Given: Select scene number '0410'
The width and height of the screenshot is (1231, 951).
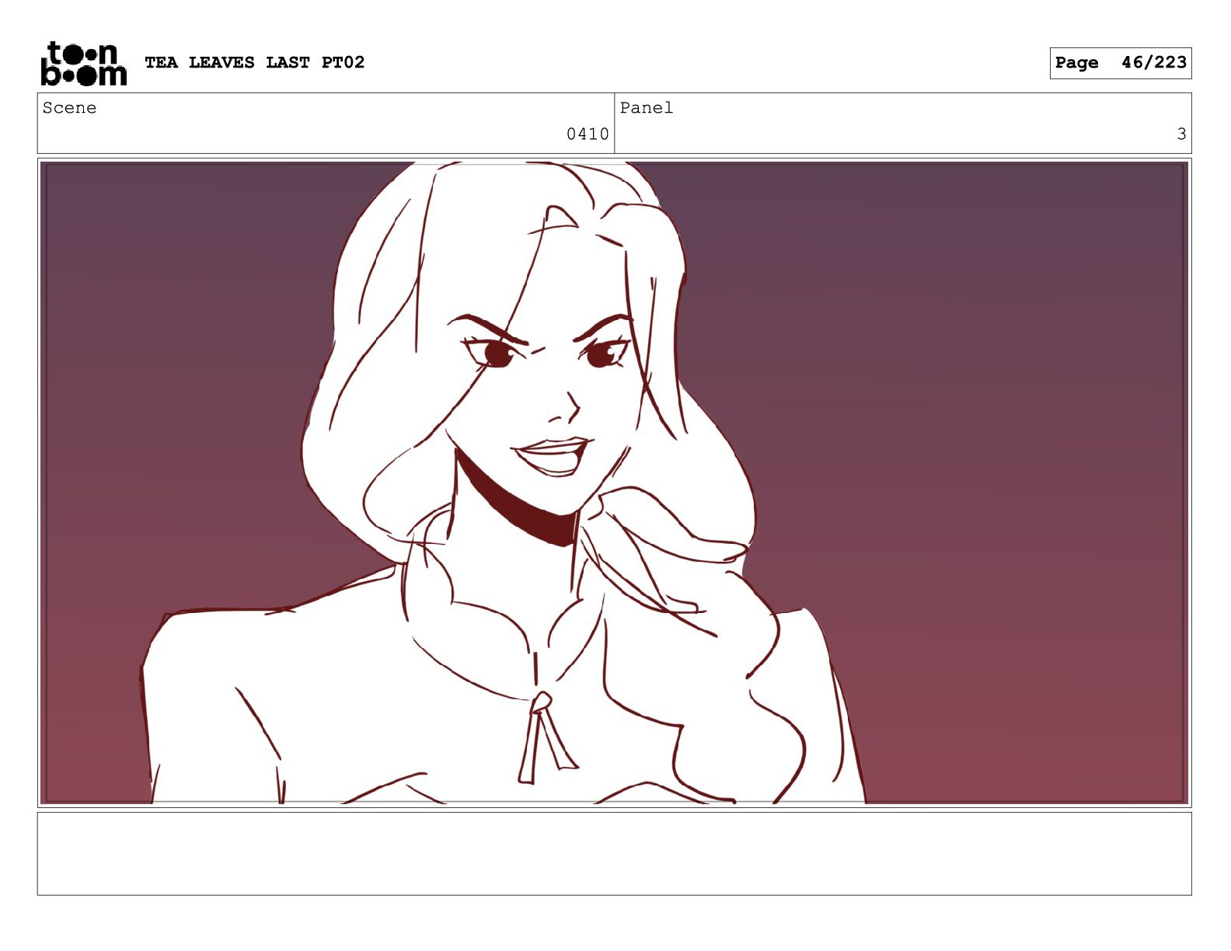Looking at the screenshot, I should [x=588, y=134].
